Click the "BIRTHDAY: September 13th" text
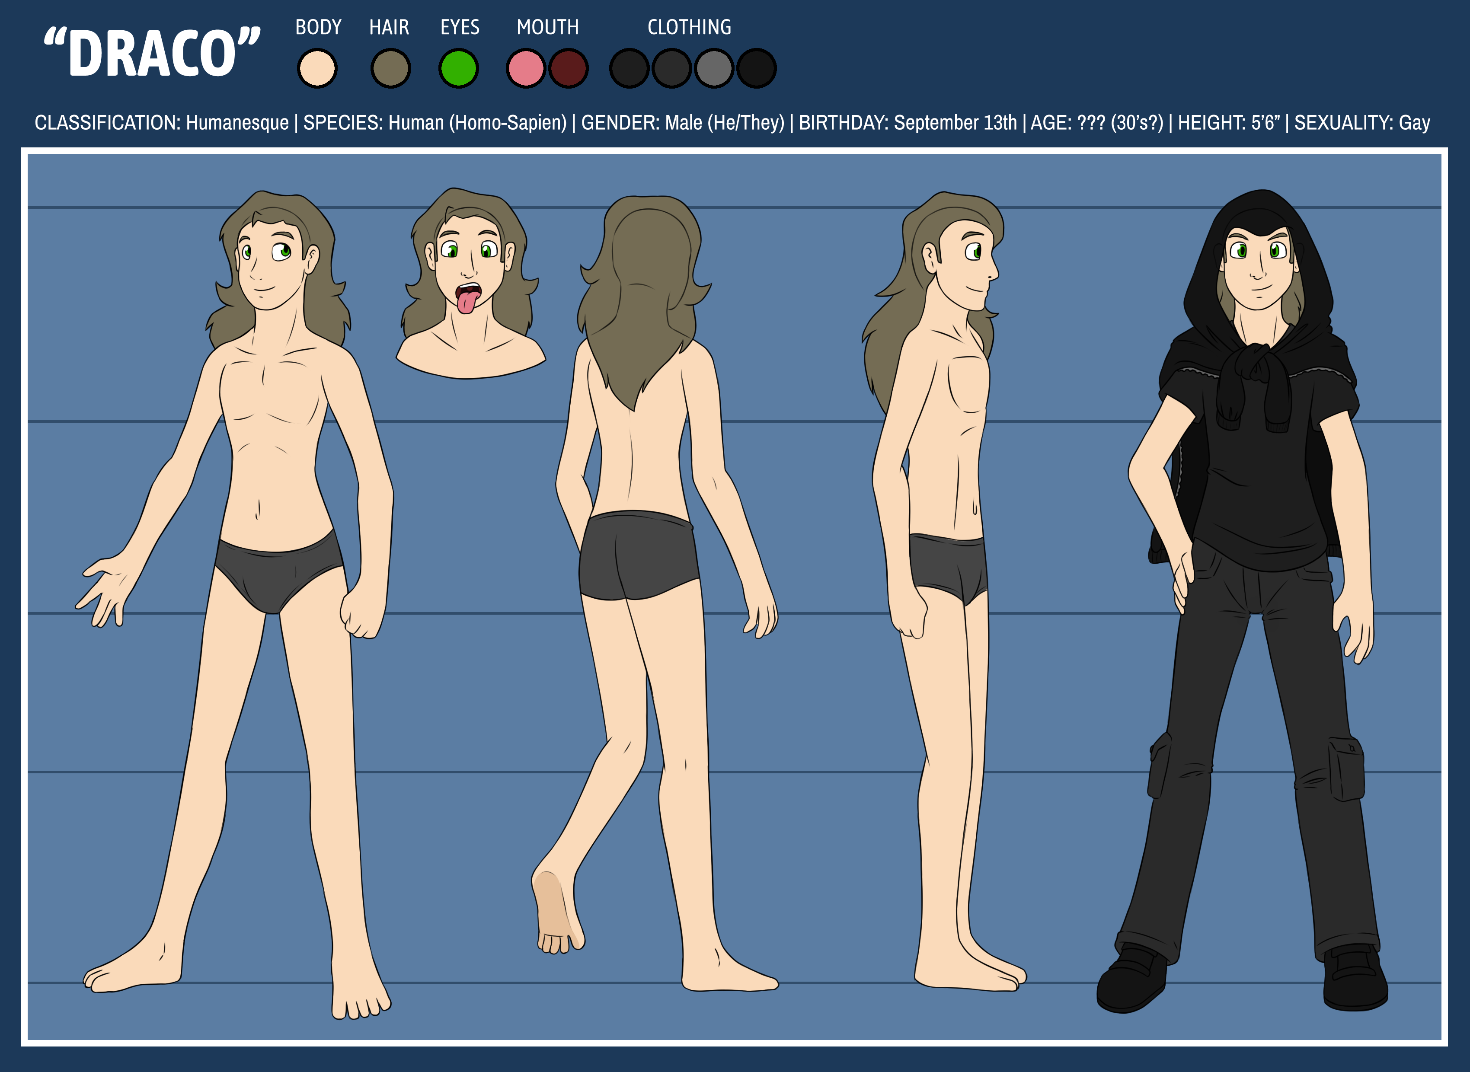Image resolution: width=1470 pixels, height=1072 pixels. click(x=908, y=123)
